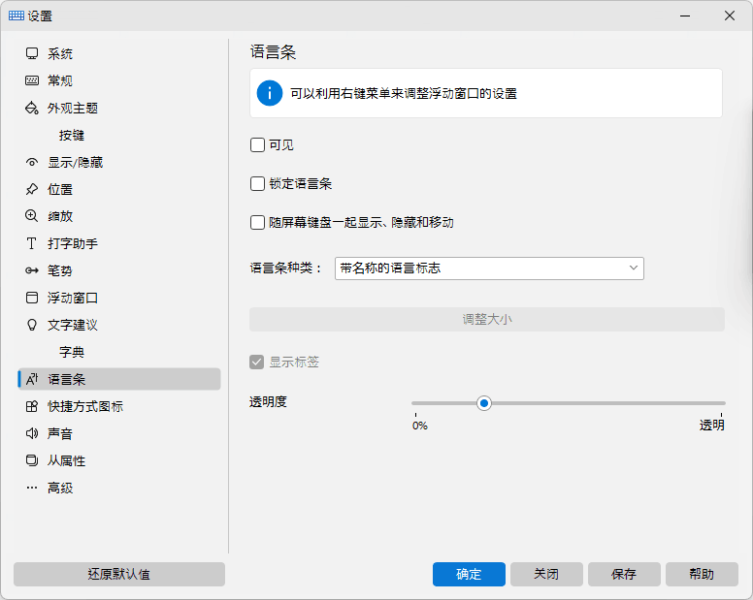Minimize the 设置 window
The image size is (753, 600).
(685, 16)
